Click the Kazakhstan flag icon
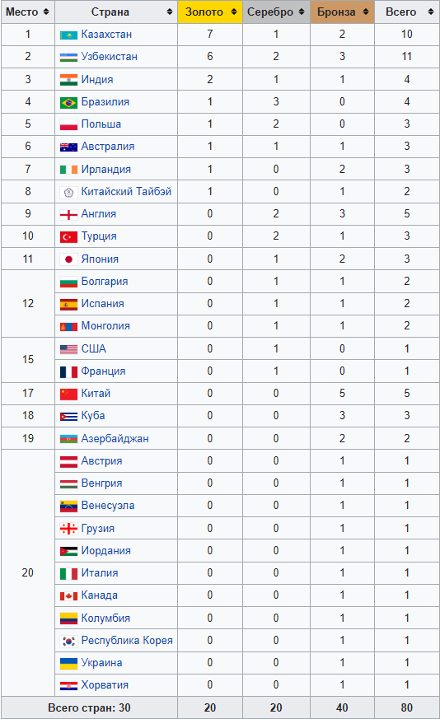 click(x=68, y=35)
